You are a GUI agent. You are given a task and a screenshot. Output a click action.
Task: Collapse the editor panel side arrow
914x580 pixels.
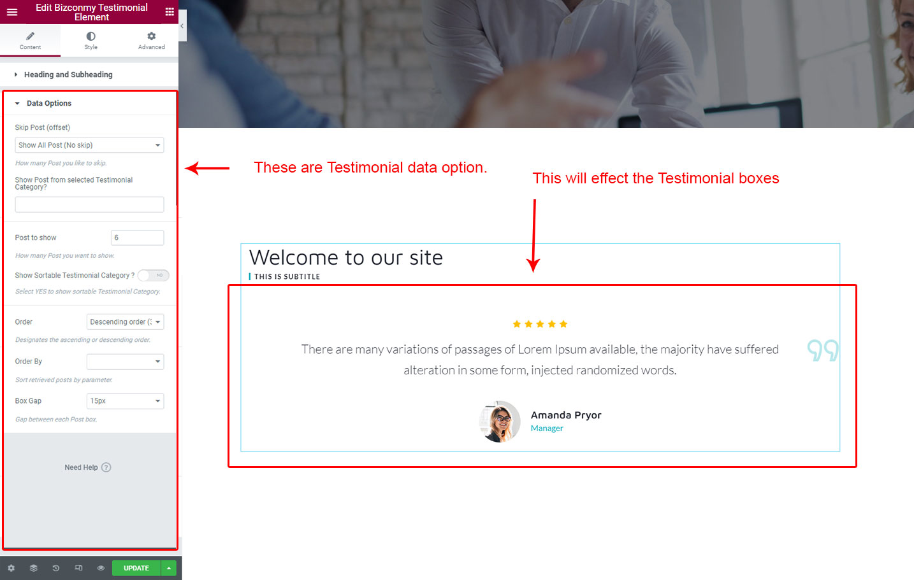[x=182, y=26]
